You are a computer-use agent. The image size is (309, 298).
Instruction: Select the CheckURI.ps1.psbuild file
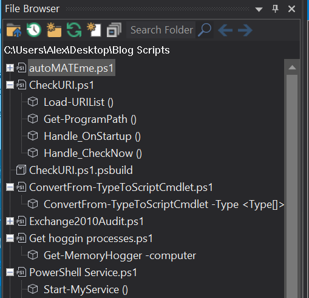tap(81, 170)
